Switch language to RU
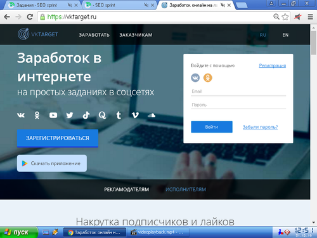 pyautogui.click(x=263, y=35)
